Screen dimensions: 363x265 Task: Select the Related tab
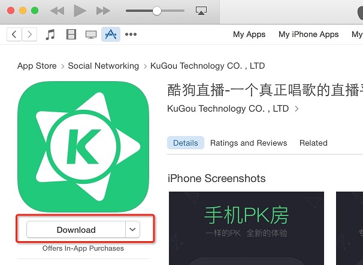click(x=313, y=143)
